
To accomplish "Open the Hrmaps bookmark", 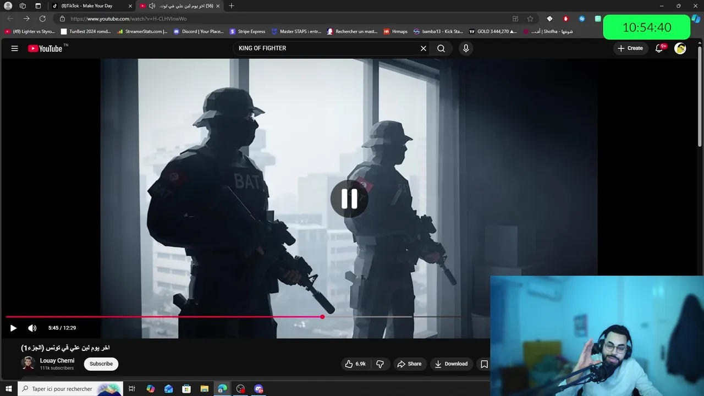I will (x=395, y=31).
